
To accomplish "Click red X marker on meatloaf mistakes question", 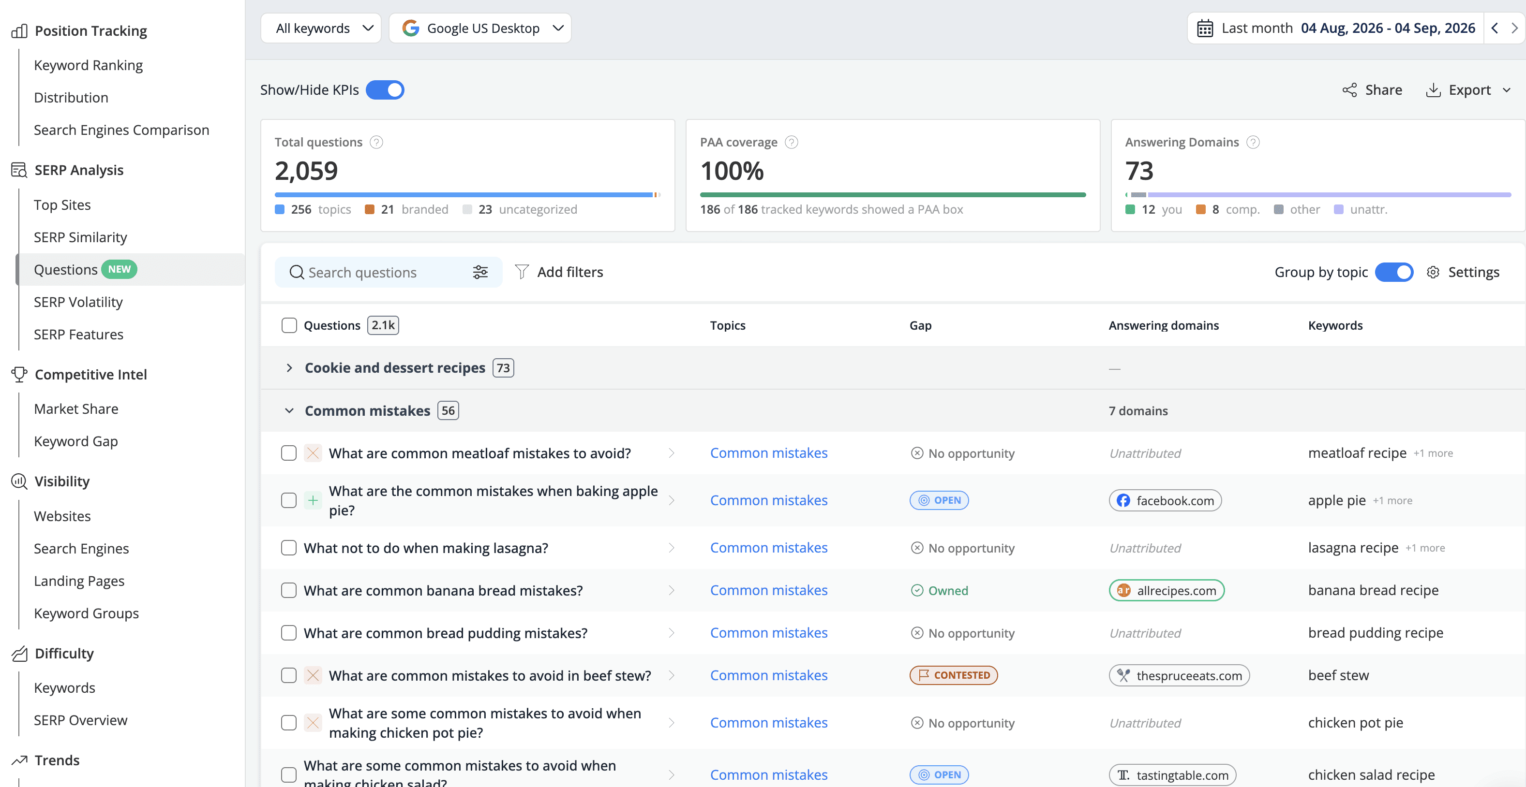I will click(x=313, y=453).
